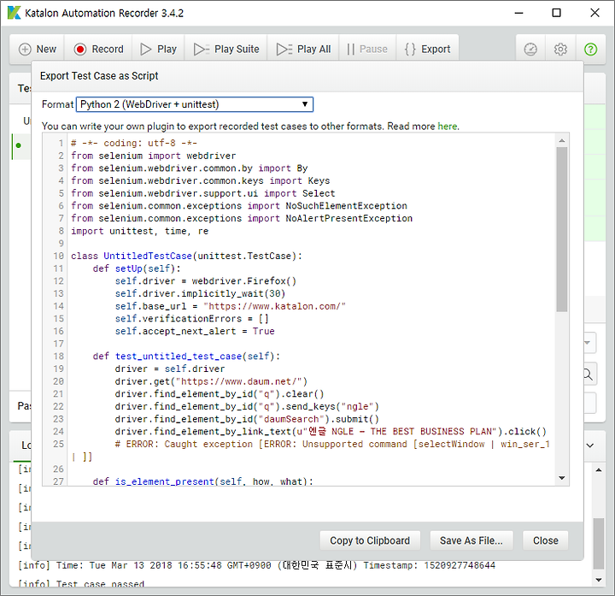
Task: Click the 'self.driver = webdriver.Firefox()' line
Action: pos(206,281)
